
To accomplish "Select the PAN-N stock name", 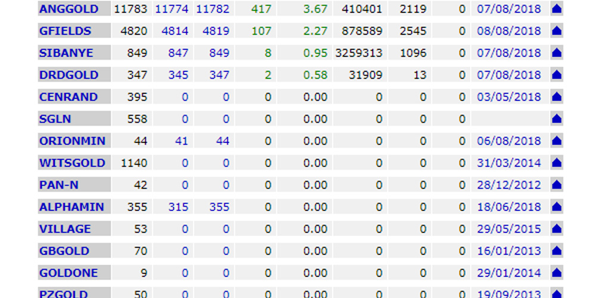I will 58,185.
